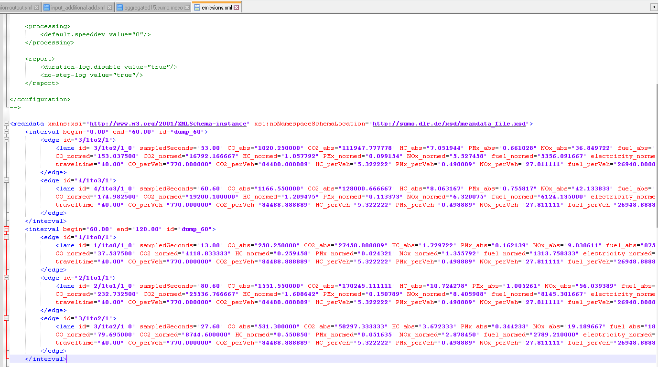Collapse the interval beginning at 60.00

(x=6, y=229)
